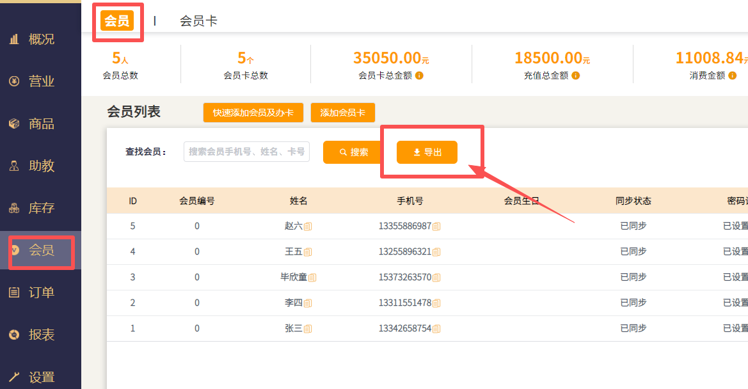The height and width of the screenshot is (389, 748).
Task: Copy 王五's phone number via copy icon
Action: click(438, 251)
